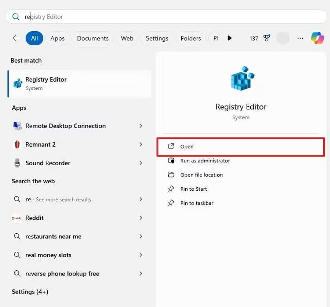Click the Settings (4+) section header

[x=30, y=292]
